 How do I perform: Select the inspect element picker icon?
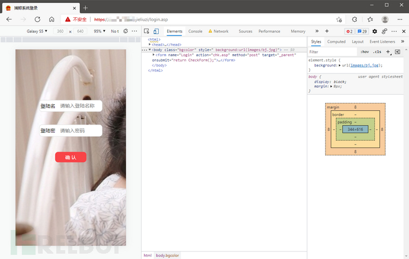[x=146, y=31]
